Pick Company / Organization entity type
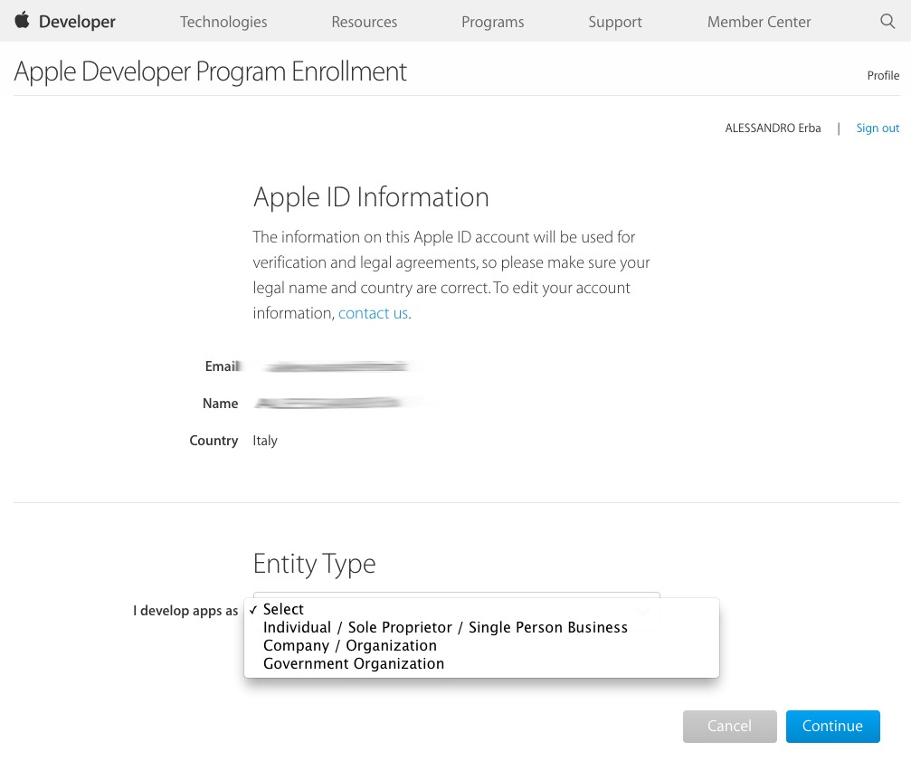Screen dimensions: 911x761 350,645
